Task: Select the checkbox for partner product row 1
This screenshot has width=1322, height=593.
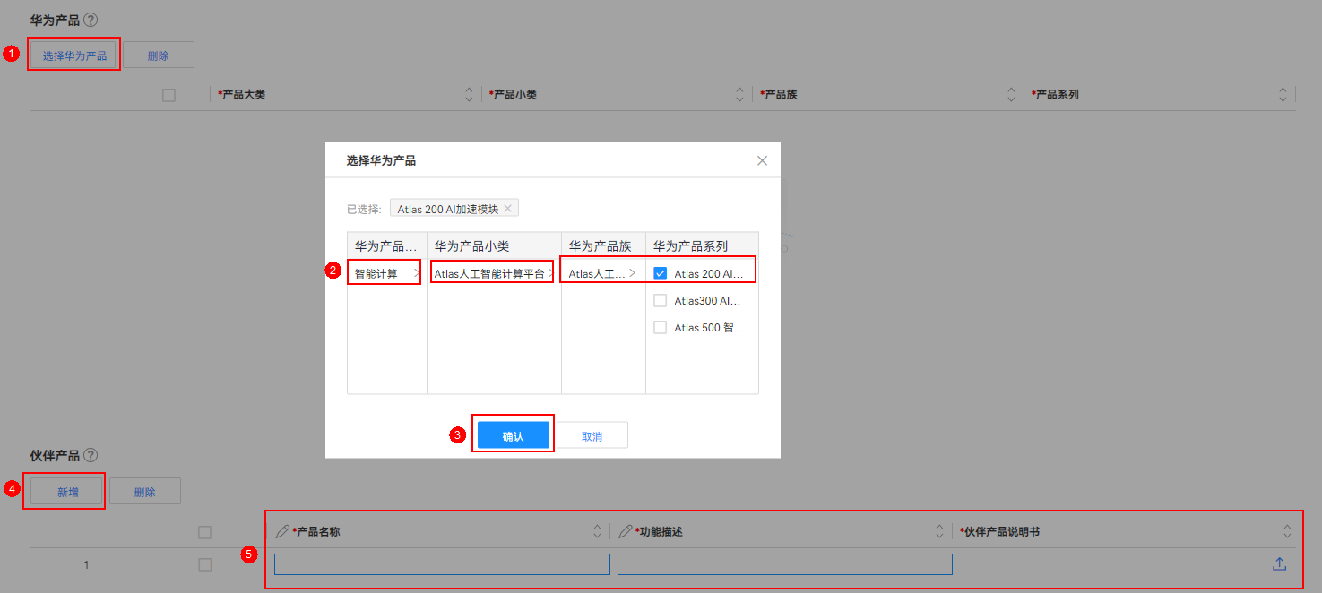Action: (x=204, y=564)
